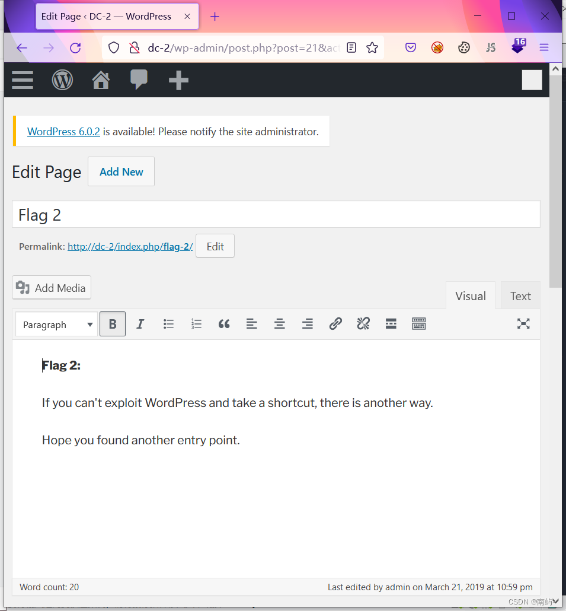Toggle reader view icon
The image size is (566, 611).
[351, 48]
